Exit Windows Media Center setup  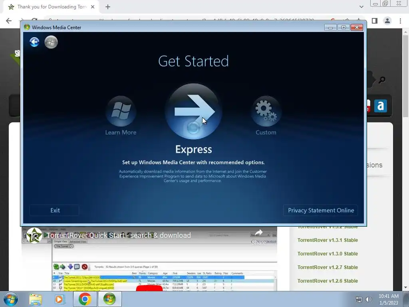(54, 210)
